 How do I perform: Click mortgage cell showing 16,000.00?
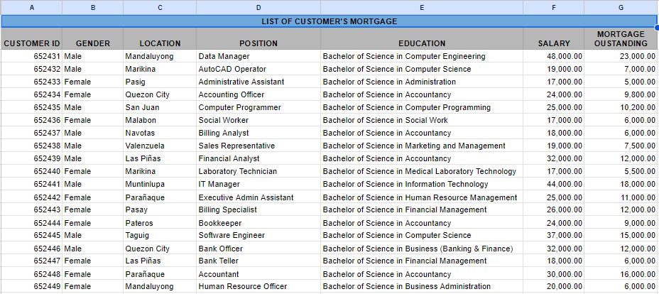coord(621,274)
